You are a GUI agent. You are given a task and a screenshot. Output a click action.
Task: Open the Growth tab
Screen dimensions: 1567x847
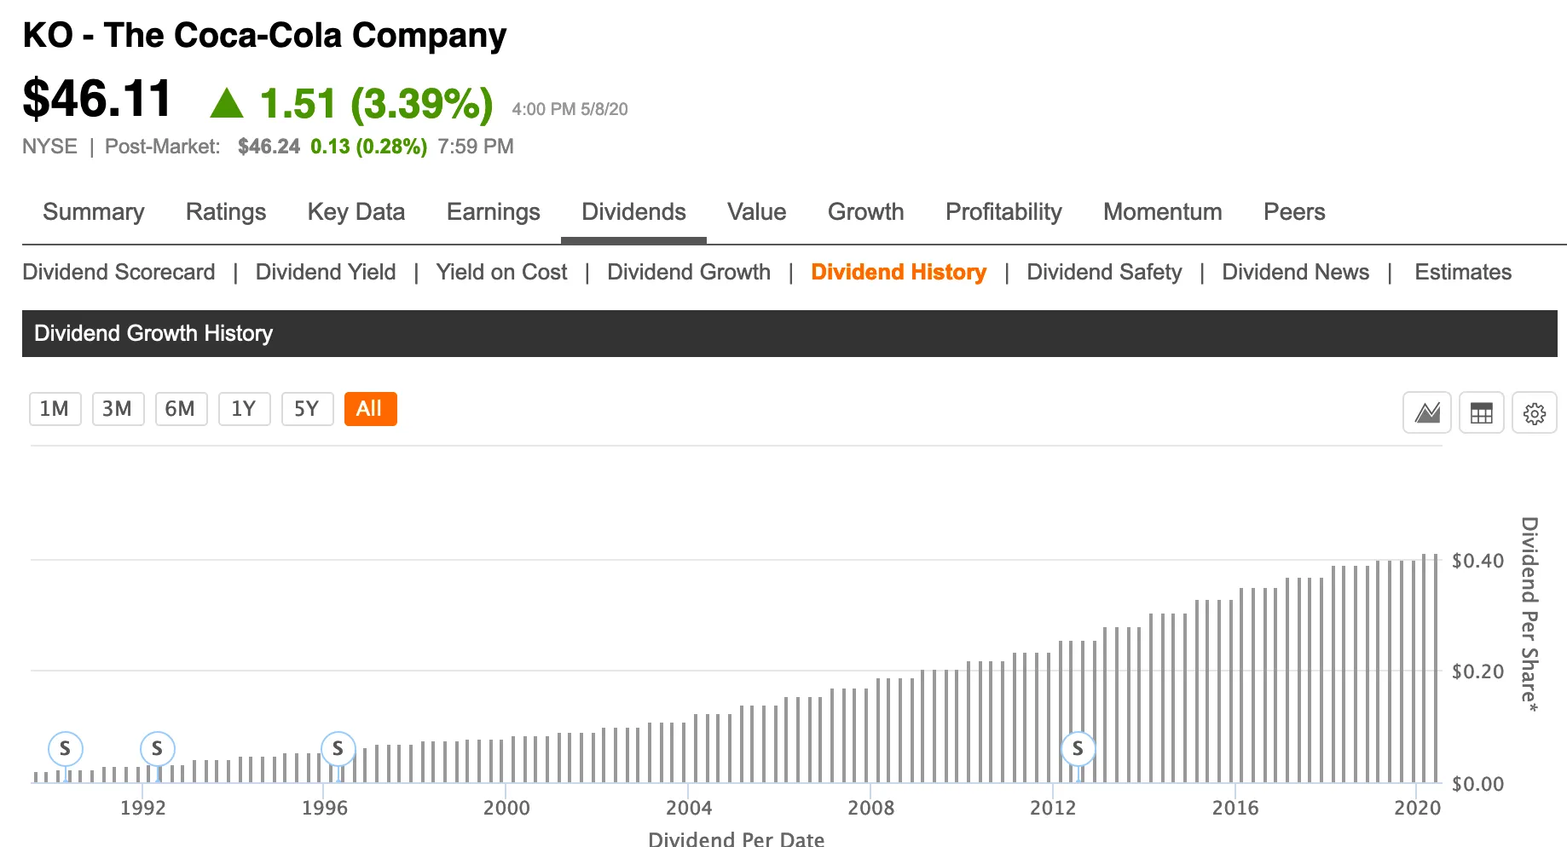(866, 211)
